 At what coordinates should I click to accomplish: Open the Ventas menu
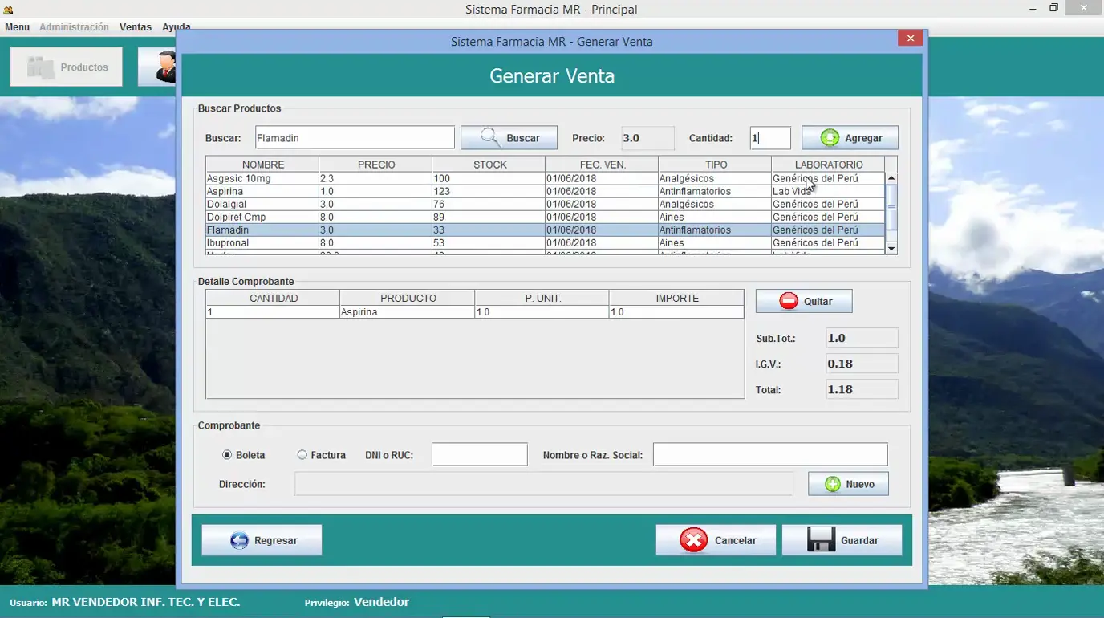(136, 27)
